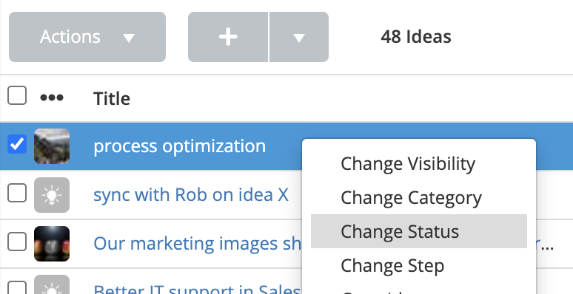Check the marketing images idea checkbox
The width and height of the screenshot is (573, 294).
pos(17,242)
